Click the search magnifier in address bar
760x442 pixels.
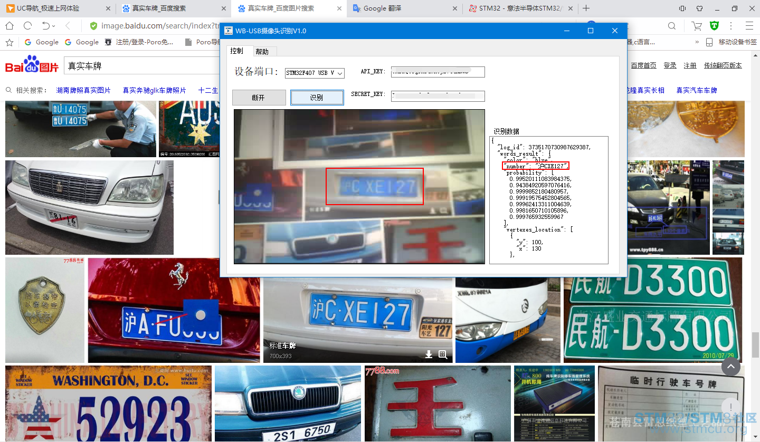(672, 26)
